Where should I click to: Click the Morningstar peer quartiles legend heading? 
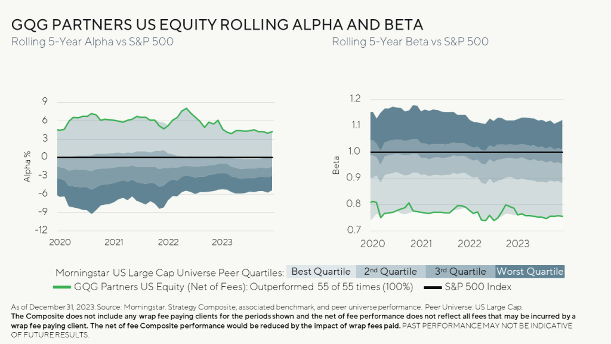click(169, 272)
